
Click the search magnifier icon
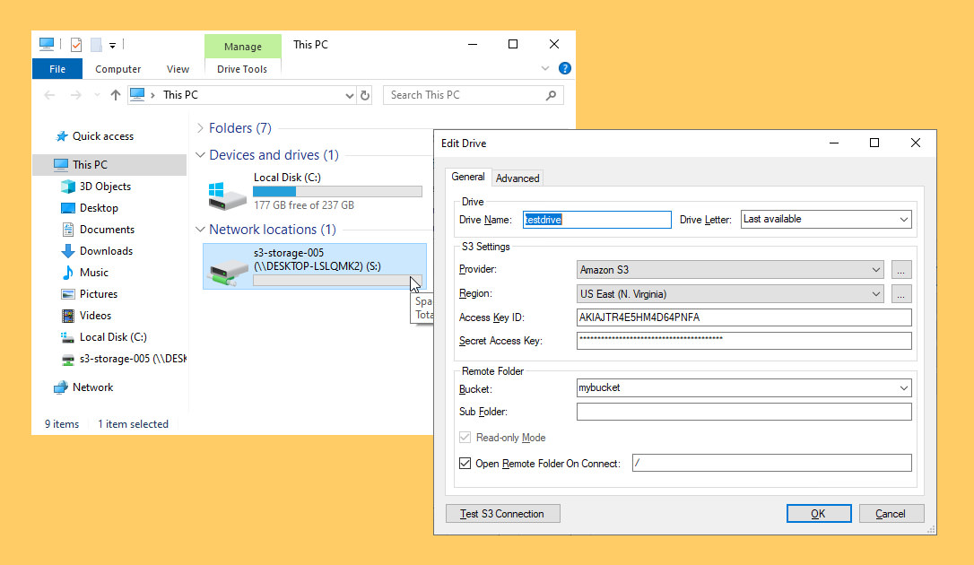(551, 95)
